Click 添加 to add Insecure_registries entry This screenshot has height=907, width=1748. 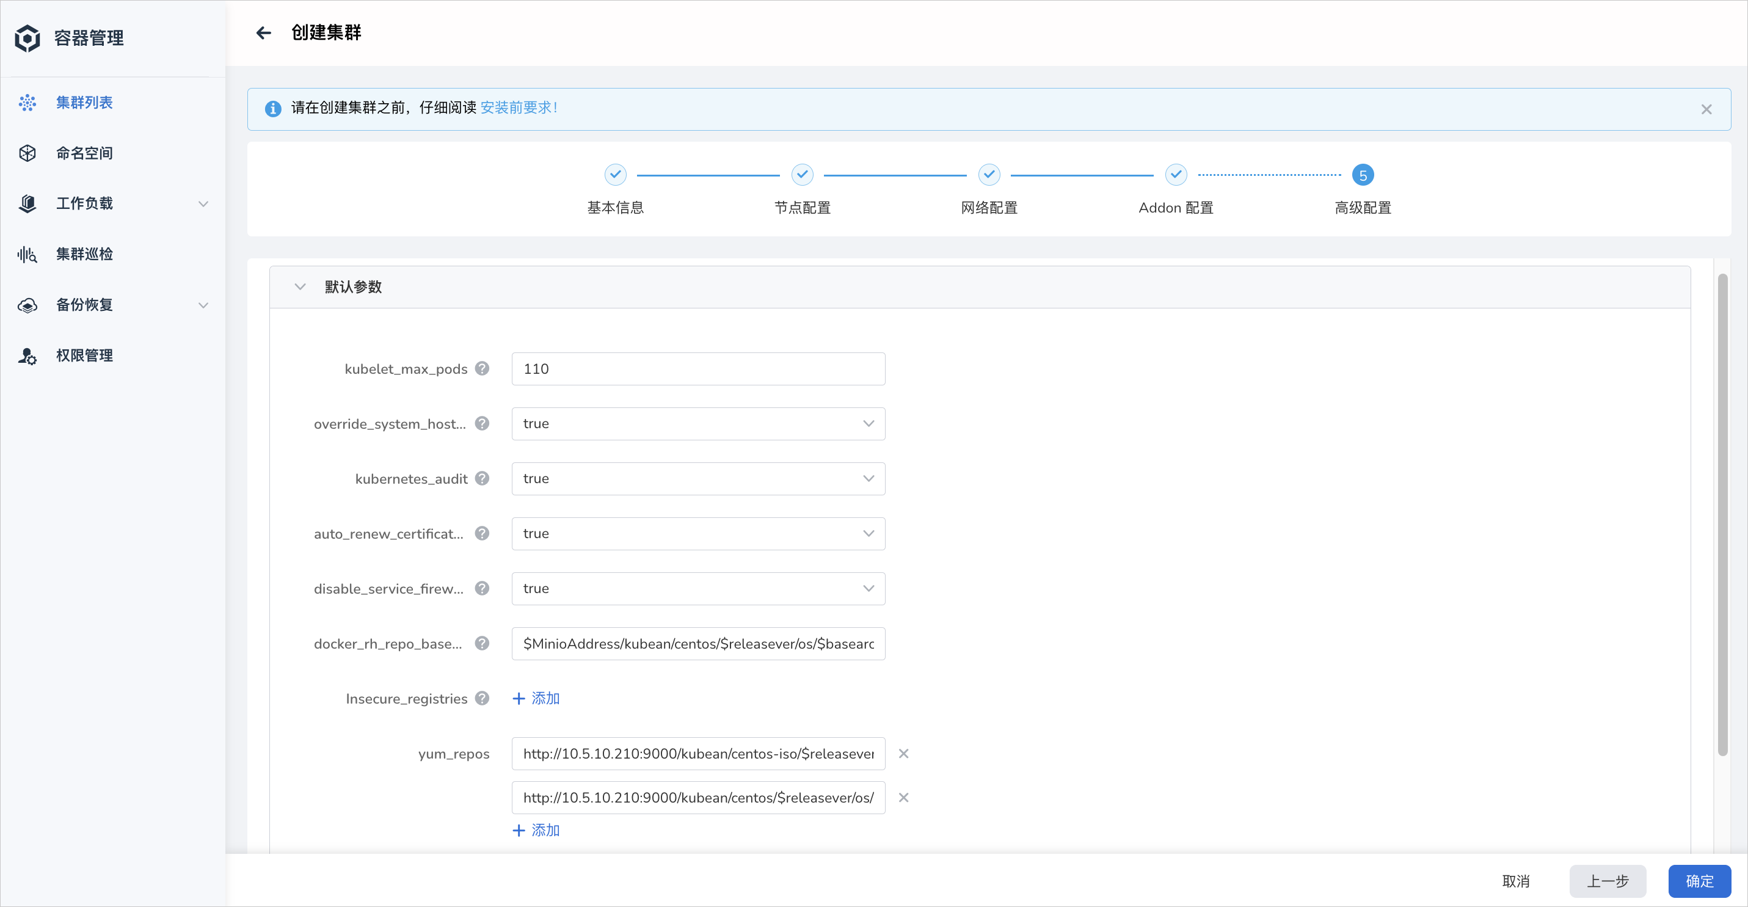[x=535, y=698]
